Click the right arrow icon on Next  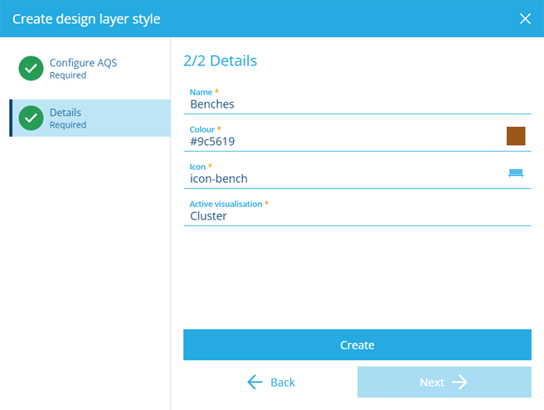460,382
